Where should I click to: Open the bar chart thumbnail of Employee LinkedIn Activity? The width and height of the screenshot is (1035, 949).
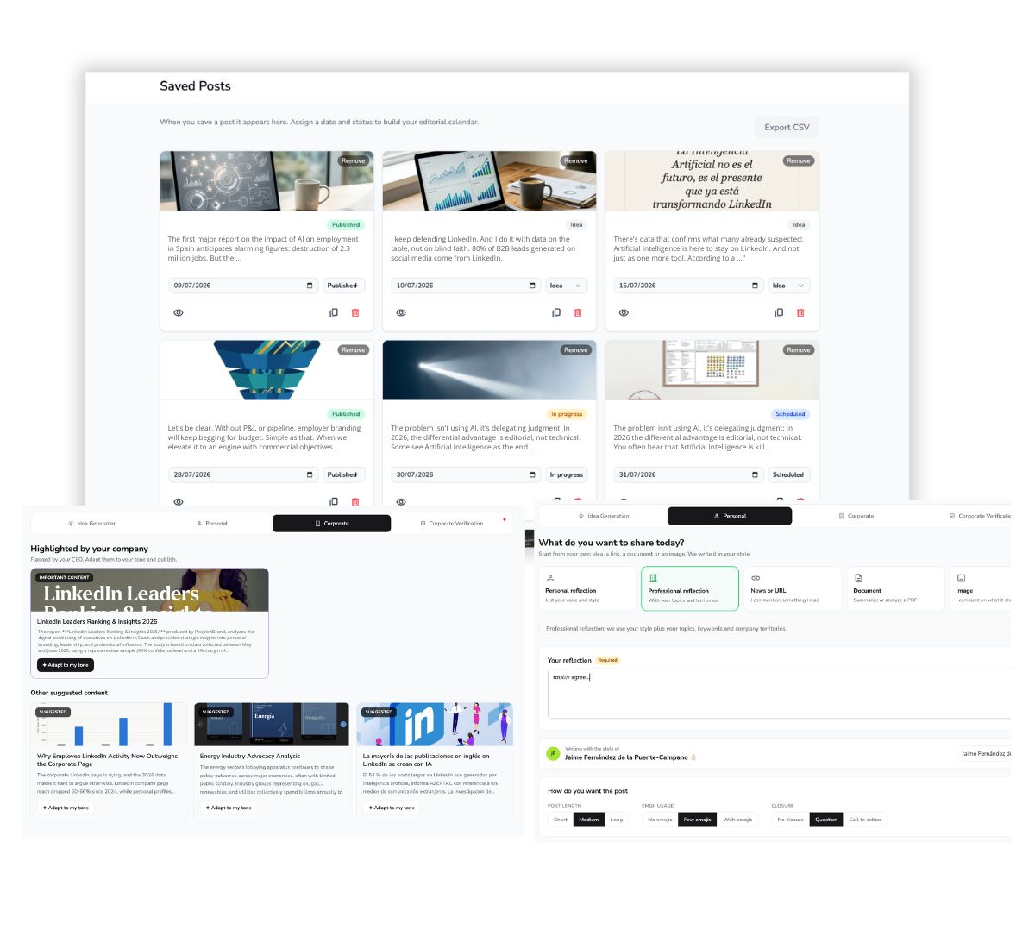[x=110, y=724]
